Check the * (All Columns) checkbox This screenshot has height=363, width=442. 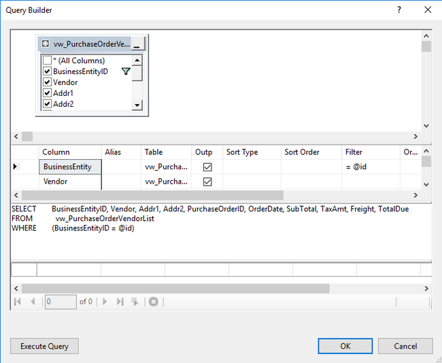47,60
